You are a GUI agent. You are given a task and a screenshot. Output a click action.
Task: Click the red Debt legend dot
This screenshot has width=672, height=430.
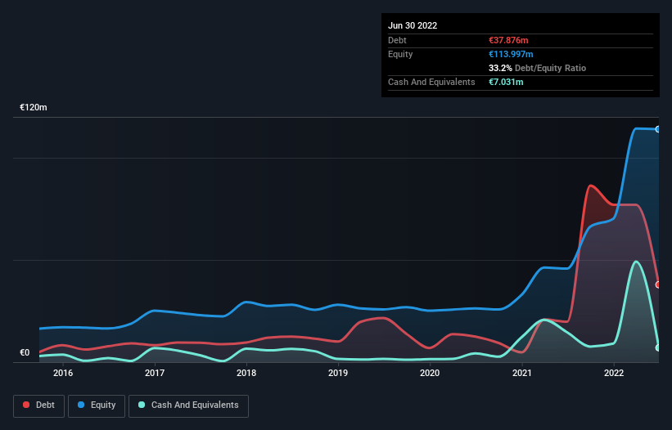26,405
